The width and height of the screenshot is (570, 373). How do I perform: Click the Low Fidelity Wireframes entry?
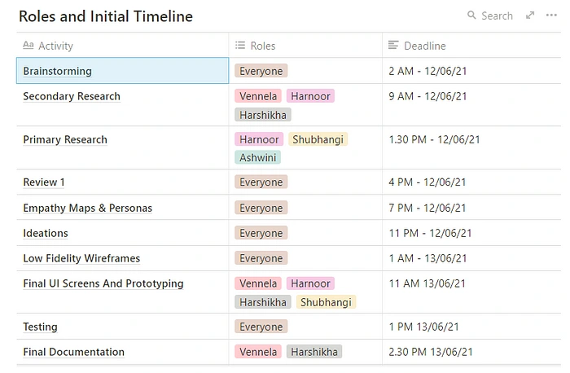(81, 258)
